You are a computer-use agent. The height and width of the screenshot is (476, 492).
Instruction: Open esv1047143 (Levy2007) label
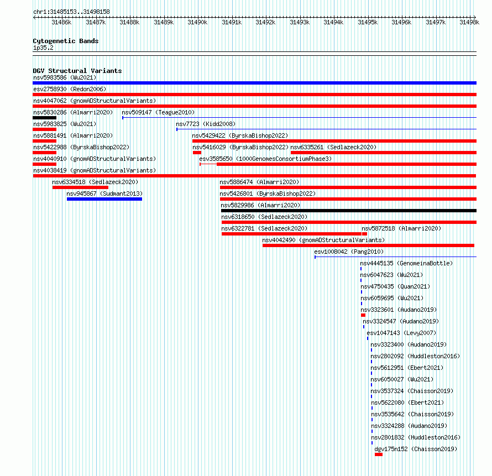click(x=402, y=333)
